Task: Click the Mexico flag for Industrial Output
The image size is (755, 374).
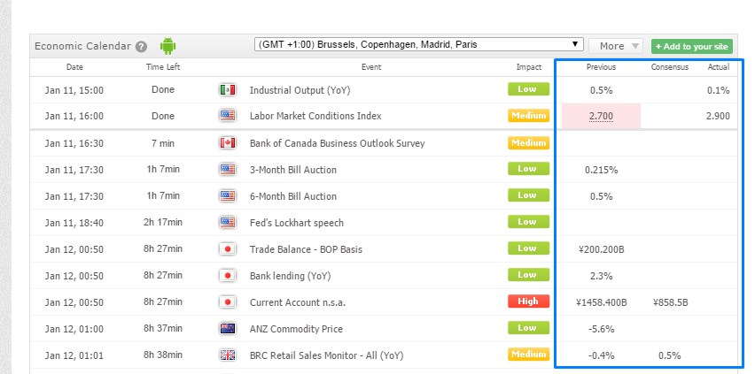Action: 228,90
